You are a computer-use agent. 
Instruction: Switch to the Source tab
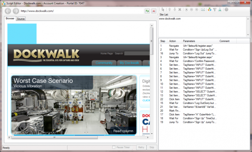point(21,19)
